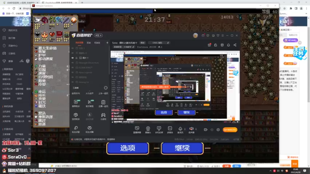
Task: Click the share icon in the streaming app
Action: tap(235, 45)
